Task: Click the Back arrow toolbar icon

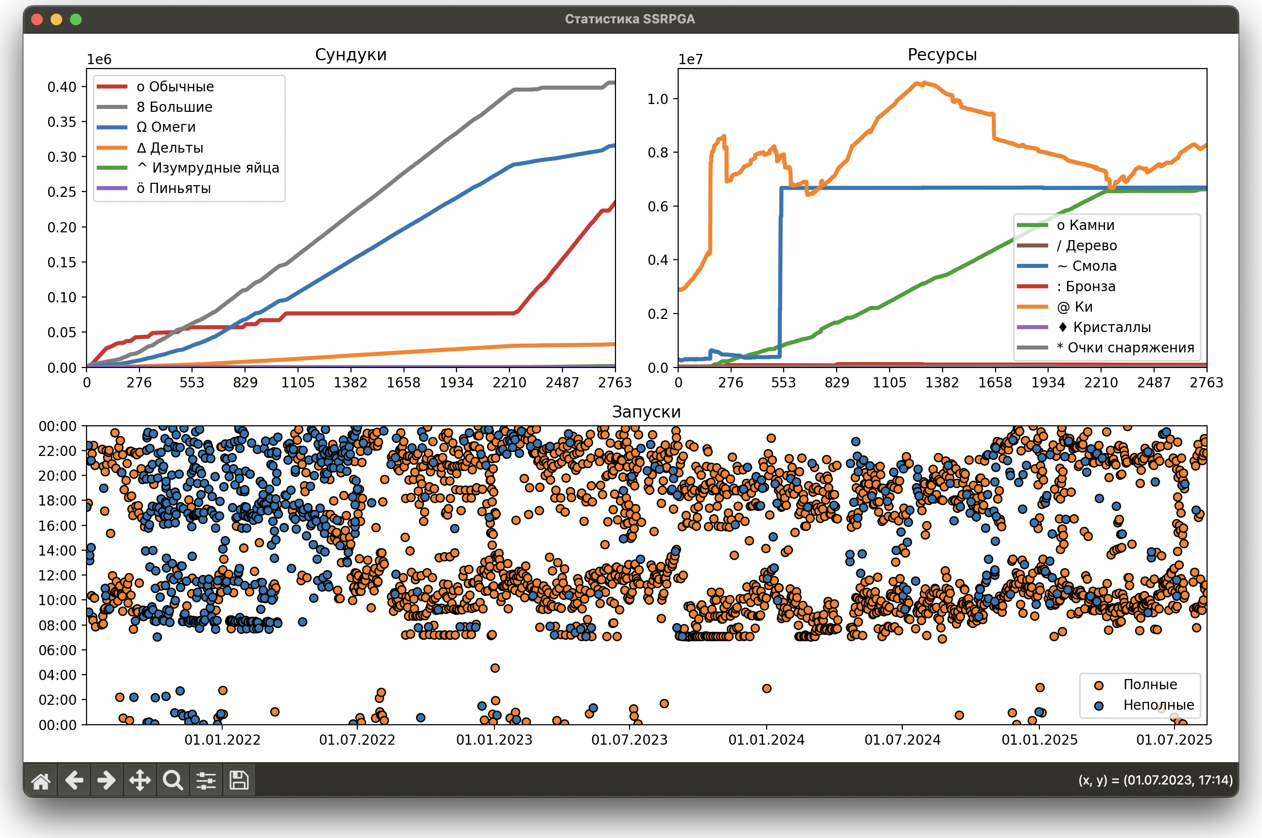Action: click(74, 780)
